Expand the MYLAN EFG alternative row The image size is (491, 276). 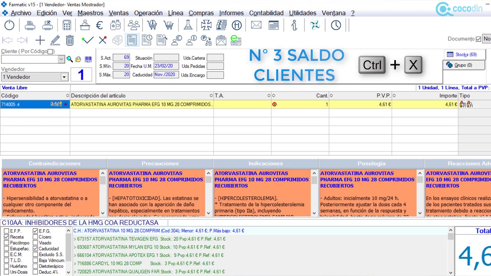149,247
